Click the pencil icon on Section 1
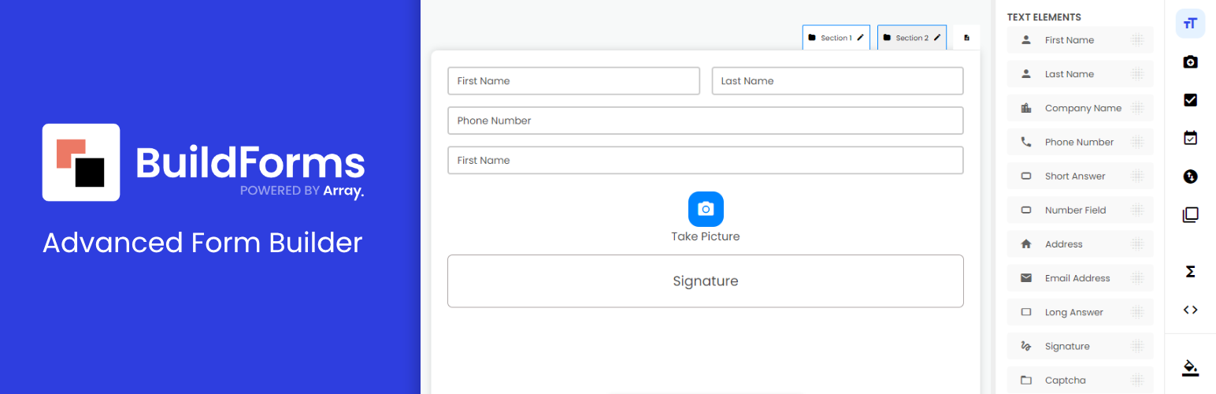Viewport: 1216px width, 394px height. point(860,37)
